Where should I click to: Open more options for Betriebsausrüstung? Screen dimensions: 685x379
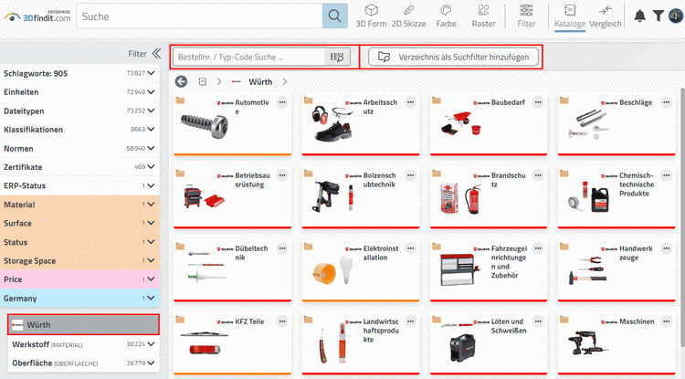(x=282, y=175)
